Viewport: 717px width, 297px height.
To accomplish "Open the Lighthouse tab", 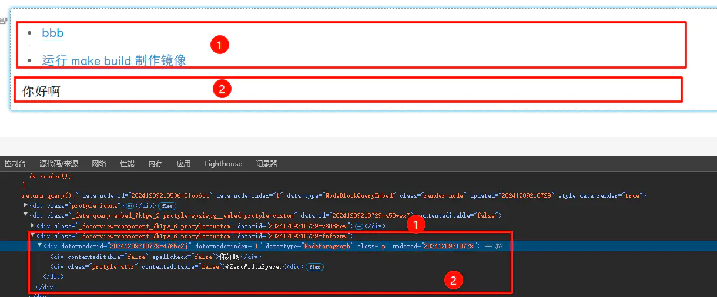I will 223,164.
